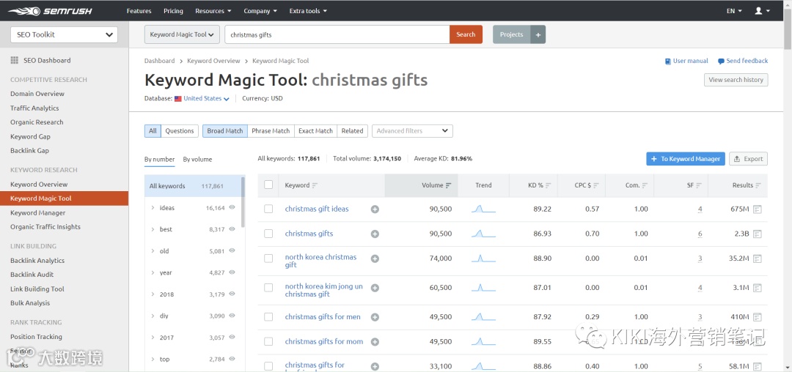
Task: Hide the diy keyword group via eye
Action: click(x=232, y=316)
